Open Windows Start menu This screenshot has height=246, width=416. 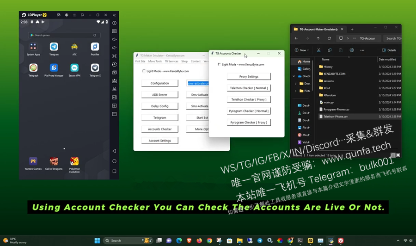pyautogui.click(x=98, y=241)
